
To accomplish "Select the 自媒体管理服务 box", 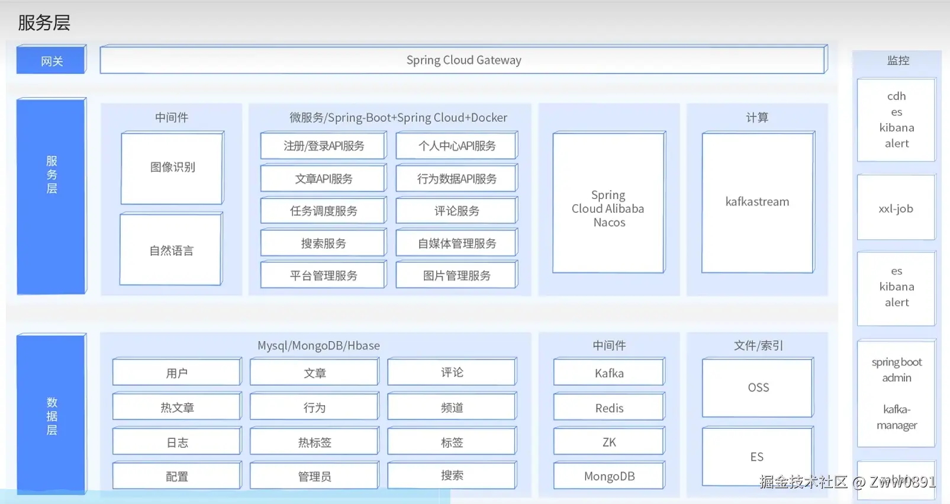I will 456,243.
